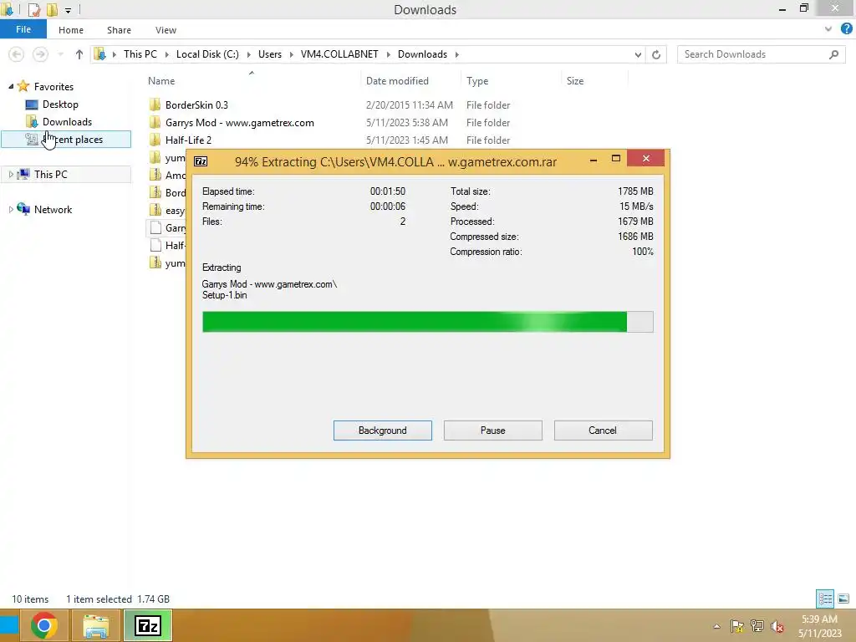This screenshot has width=856, height=642.
Task: Open address bar history dropdown
Action: [x=638, y=54]
